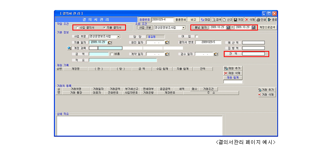
Task: Select the 수입 결의서 radio option
Action: point(77,28)
